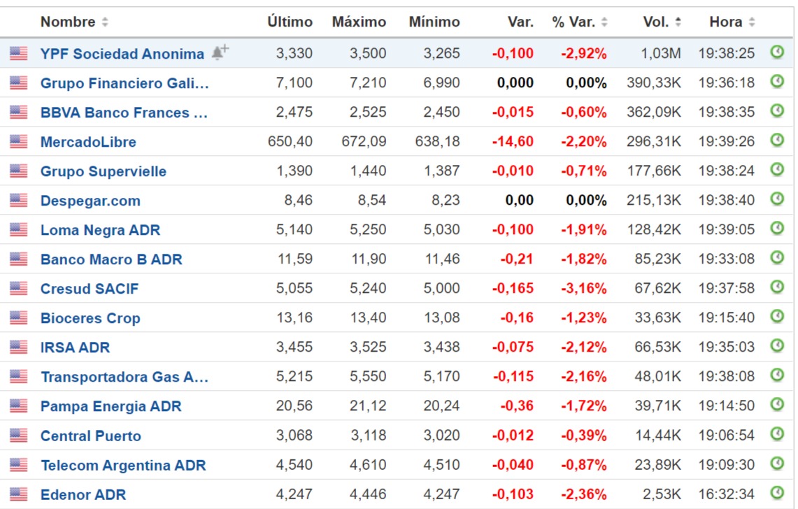
Task: Click the US flag icon beside Pampa Energia
Action: [x=19, y=406]
